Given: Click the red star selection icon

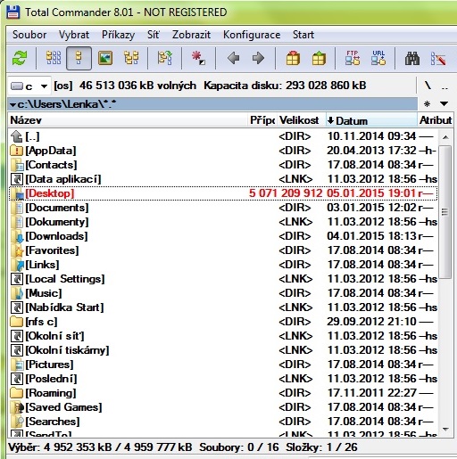Looking at the screenshot, I should 198,58.
